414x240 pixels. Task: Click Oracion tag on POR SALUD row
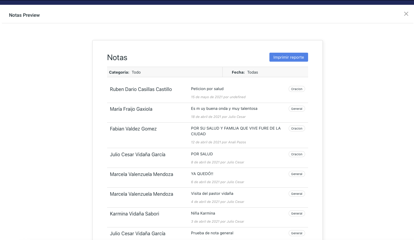coord(297,154)
